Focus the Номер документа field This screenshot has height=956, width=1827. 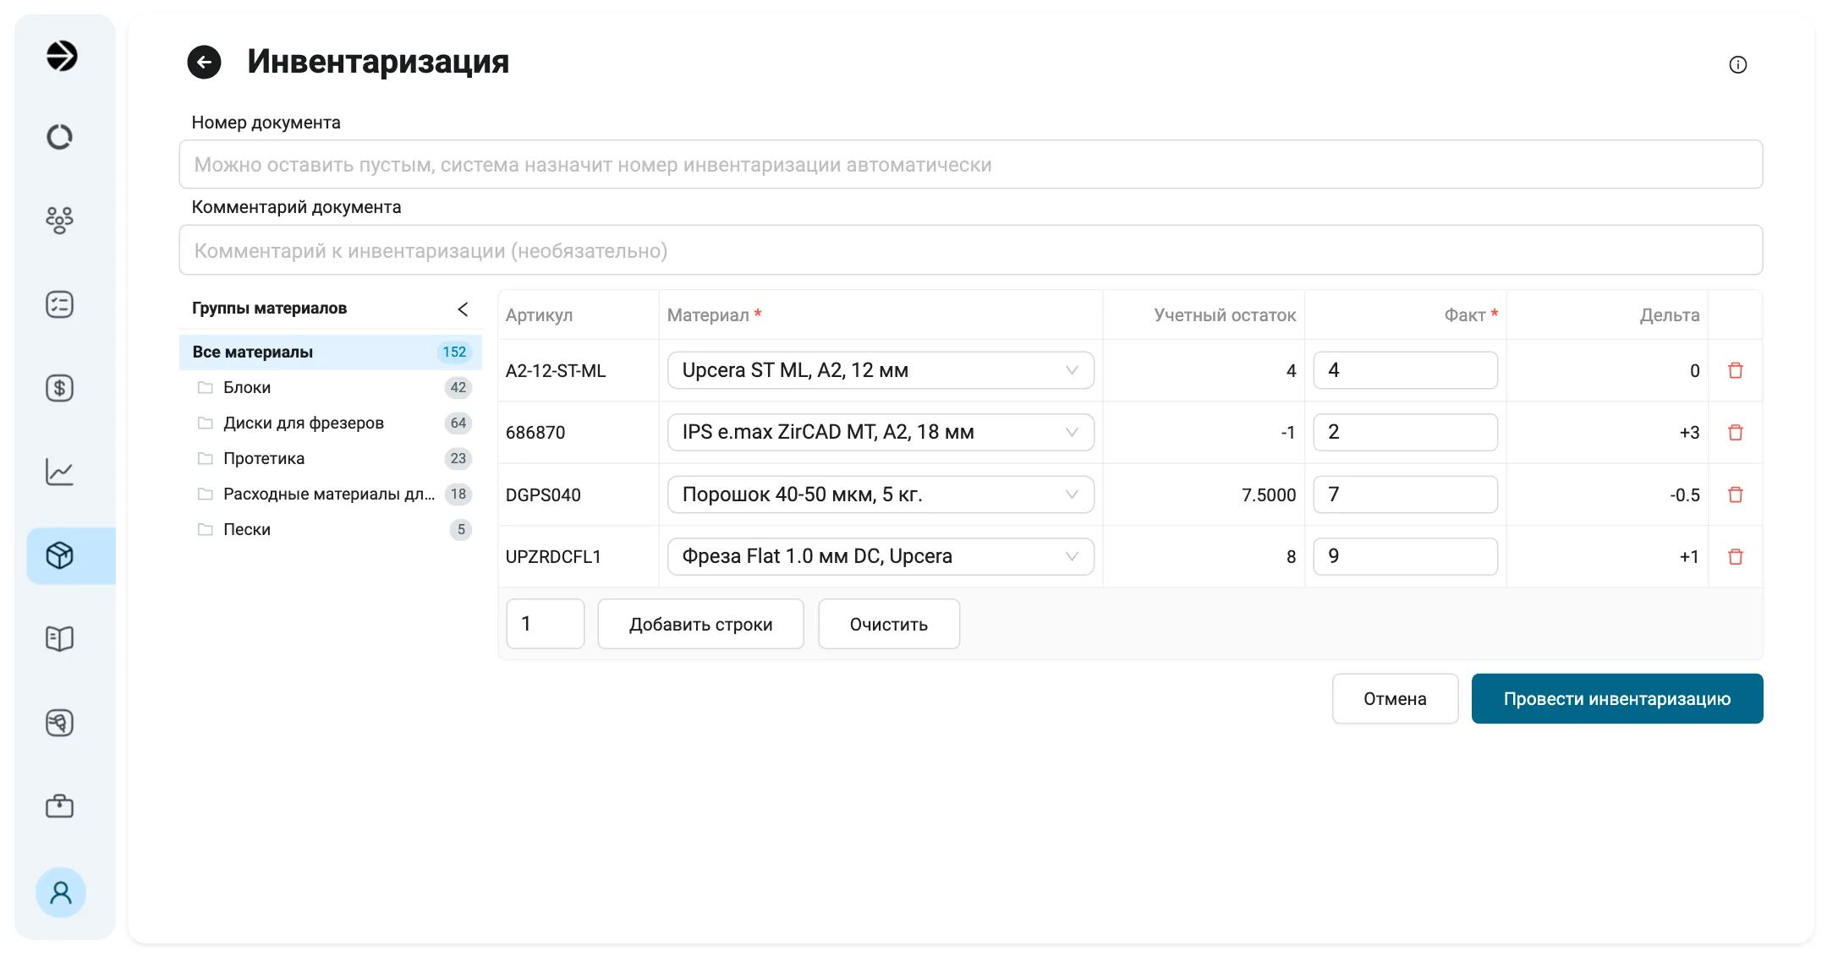click(x=971, y=164)
